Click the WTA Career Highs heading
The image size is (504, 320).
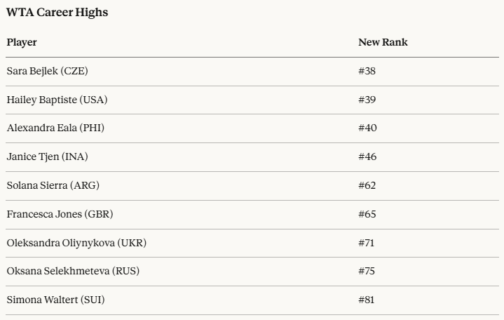[57, 13]
